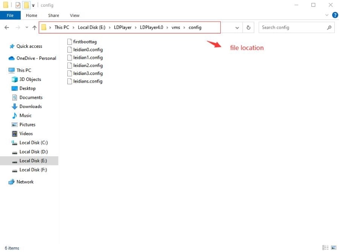The image size is (339, 252).
Task: Expand the address bar history dropdown
Action: [x=237, y=28]
